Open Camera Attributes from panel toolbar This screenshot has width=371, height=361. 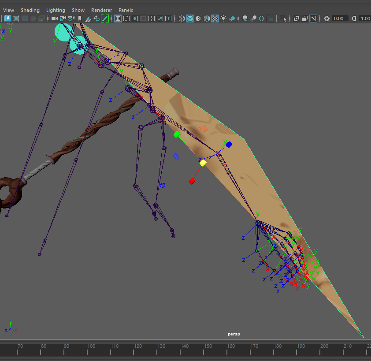71,19
